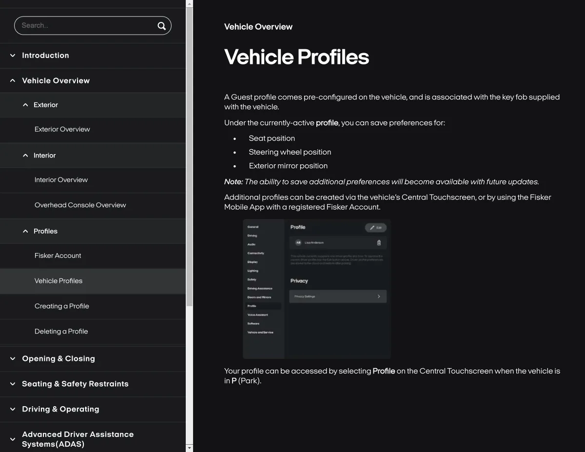Click the Vehicle Overview breadcrumb heading
The height and width of the screenshot is (452, 585).
(258, 27)
